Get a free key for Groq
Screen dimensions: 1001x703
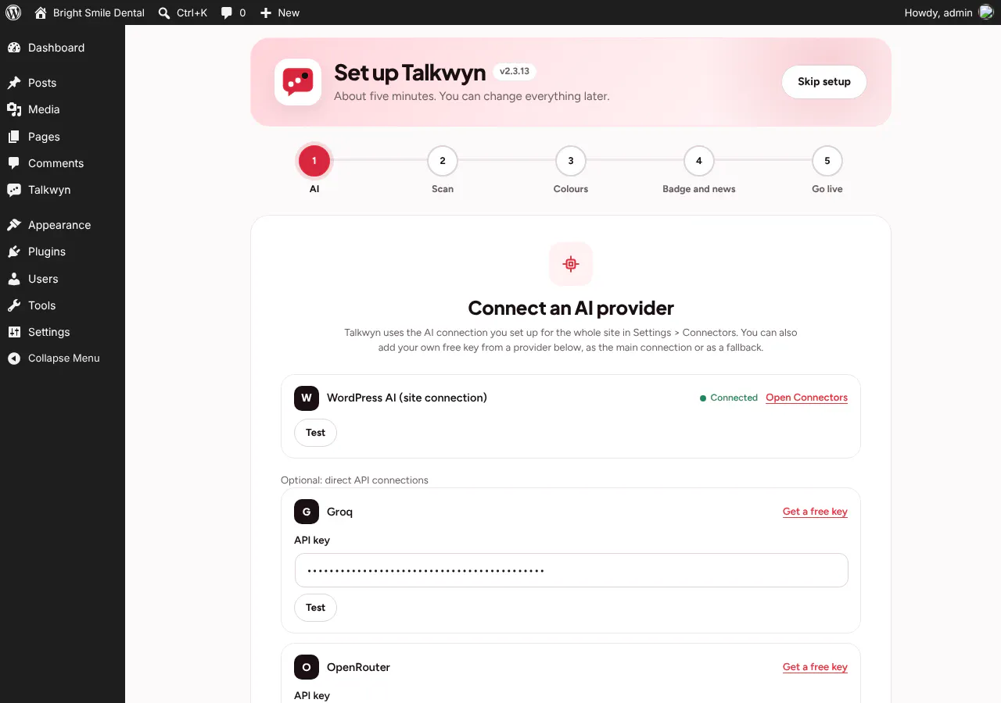815,512
